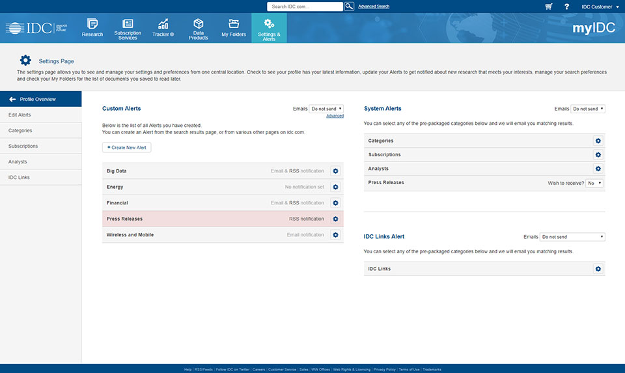Open Custom Alerts Emails dropdown
The width and height of the screenshot is (625, 373).
tap(326, 109)
